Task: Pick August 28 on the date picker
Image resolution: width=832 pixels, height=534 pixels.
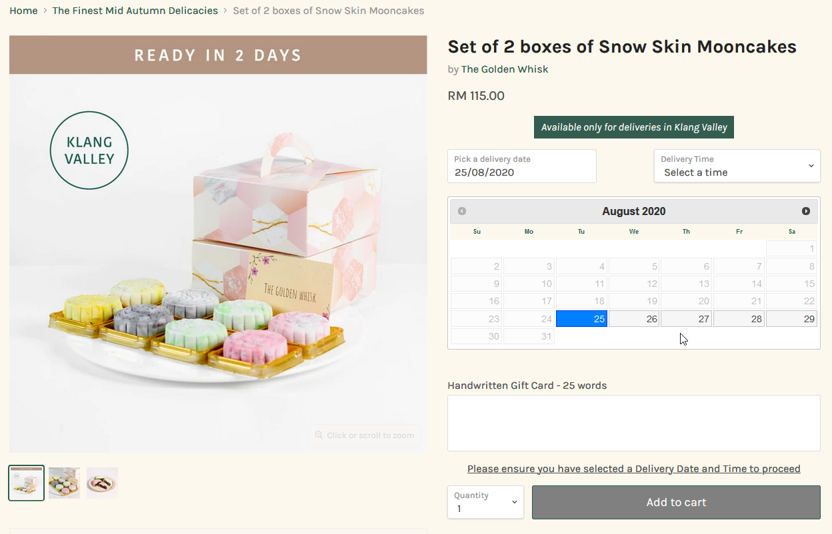Action: [739, 319]
